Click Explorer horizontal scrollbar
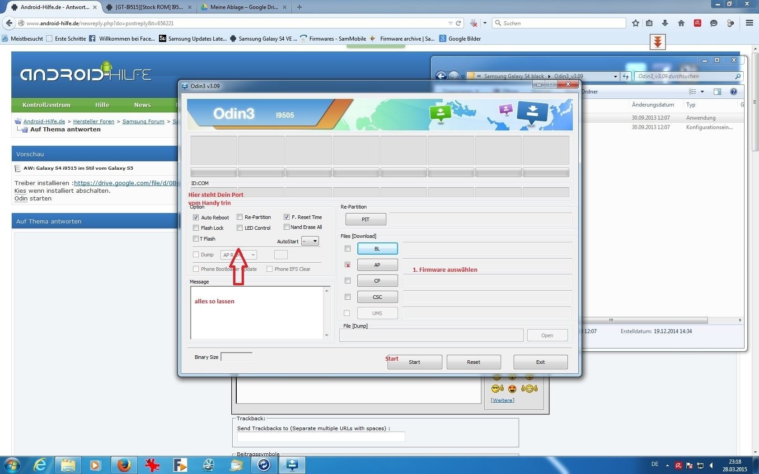Image resolution: width=759 pixels, height=474 pixels. (x=645, y=320)
